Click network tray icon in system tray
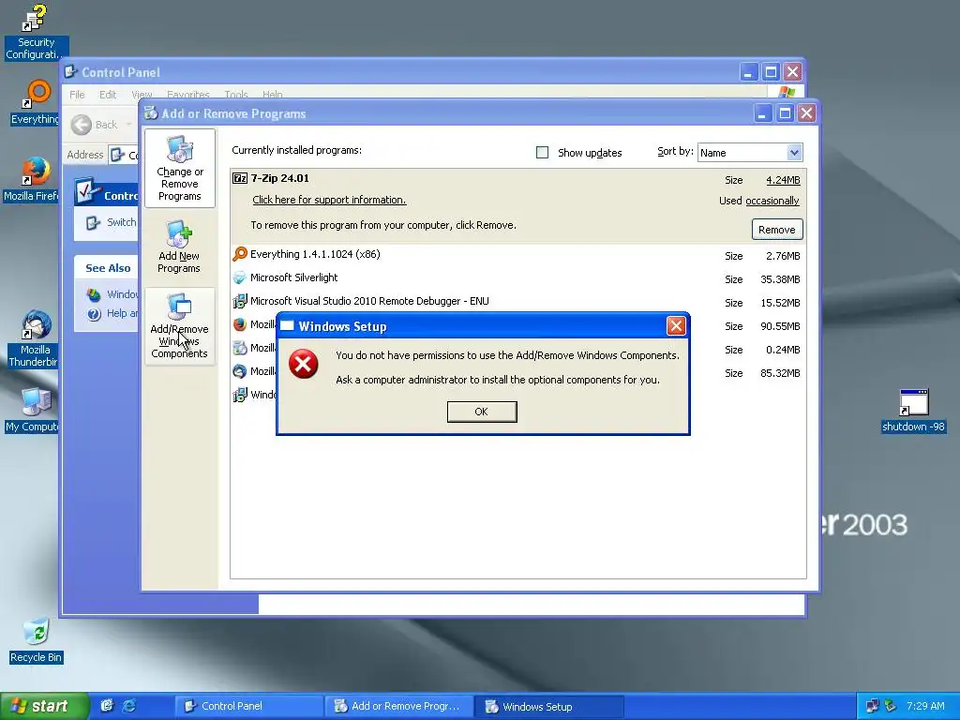Screen dimensions: 960x720 pyautogui.click(x=872, y=706)
